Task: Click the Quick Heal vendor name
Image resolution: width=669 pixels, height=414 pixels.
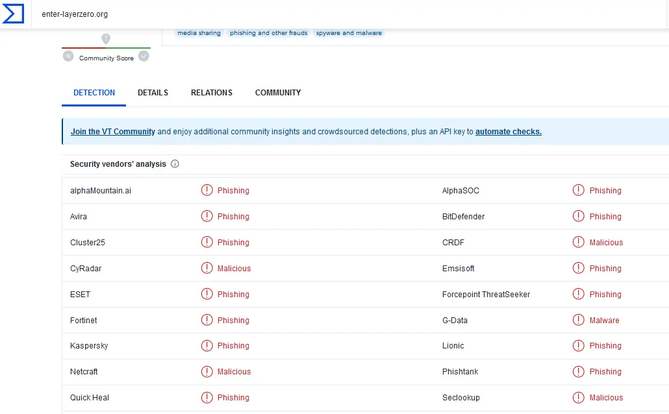Action: (90, 398)
